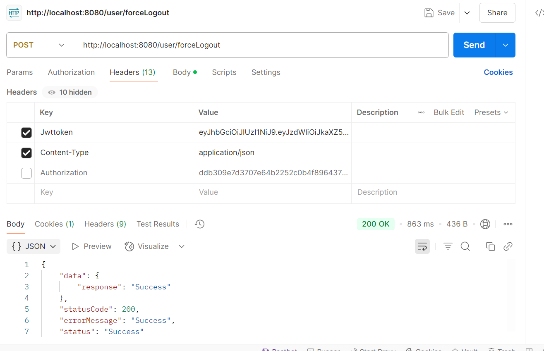Click the network globe icon
Screen dimensions: 544x351
[485, 224]
